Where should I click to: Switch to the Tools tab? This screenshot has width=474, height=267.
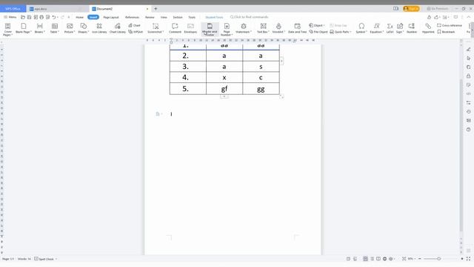tap(192, 17)
